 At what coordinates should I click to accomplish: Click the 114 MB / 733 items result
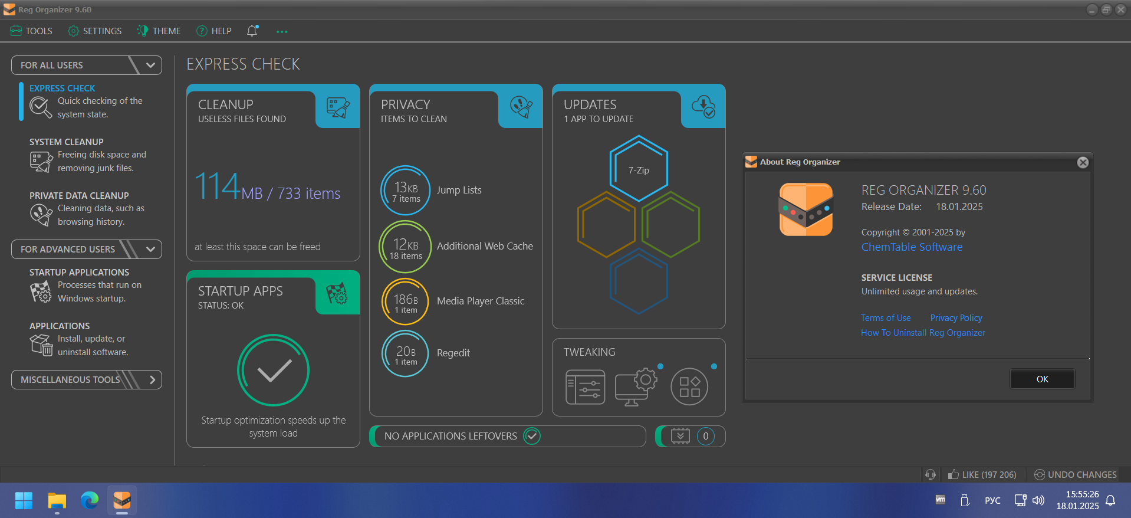click(268, 187)
